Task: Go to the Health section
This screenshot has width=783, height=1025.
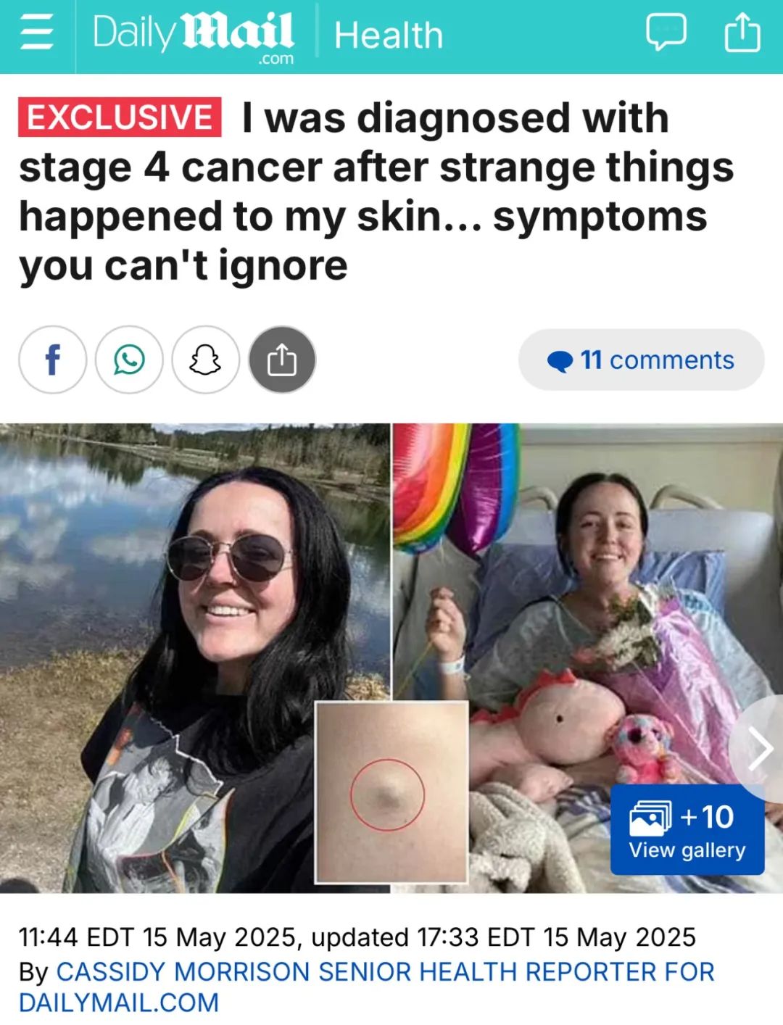Action: click(388, 36)
